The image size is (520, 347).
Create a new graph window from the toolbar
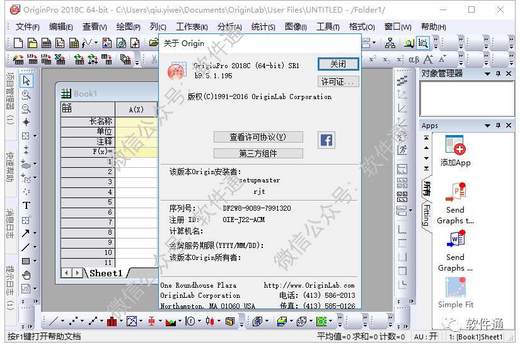60,43
